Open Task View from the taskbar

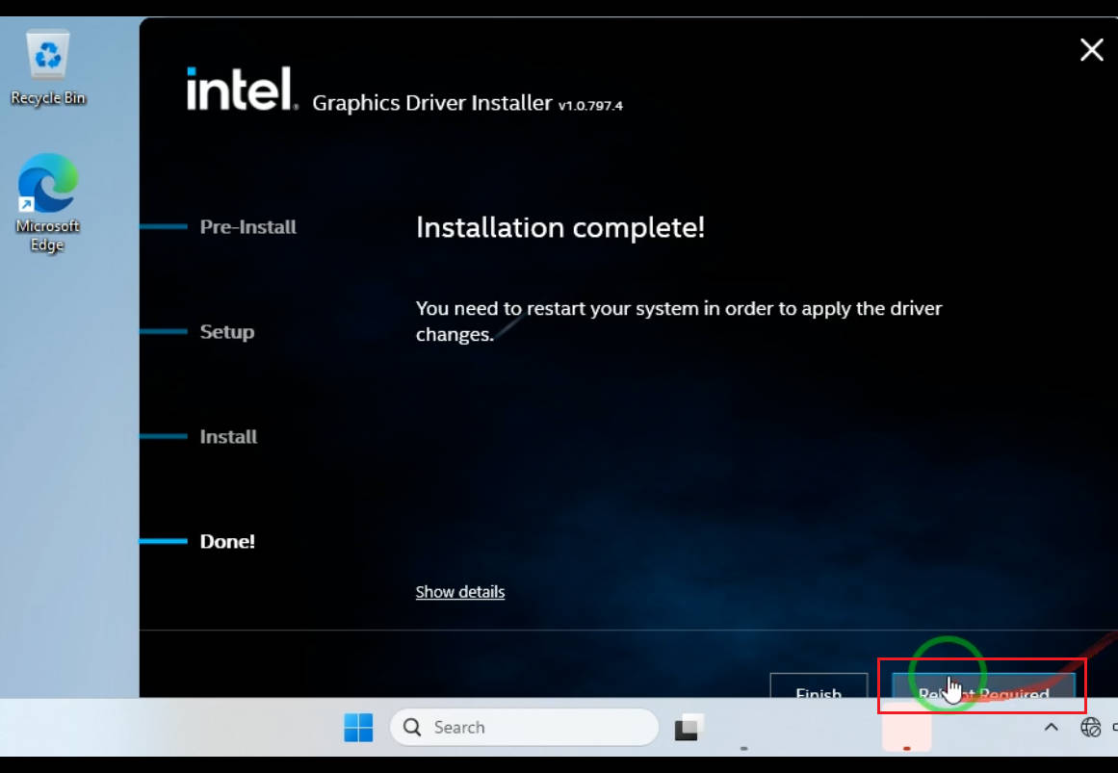(x=688, y=728)
